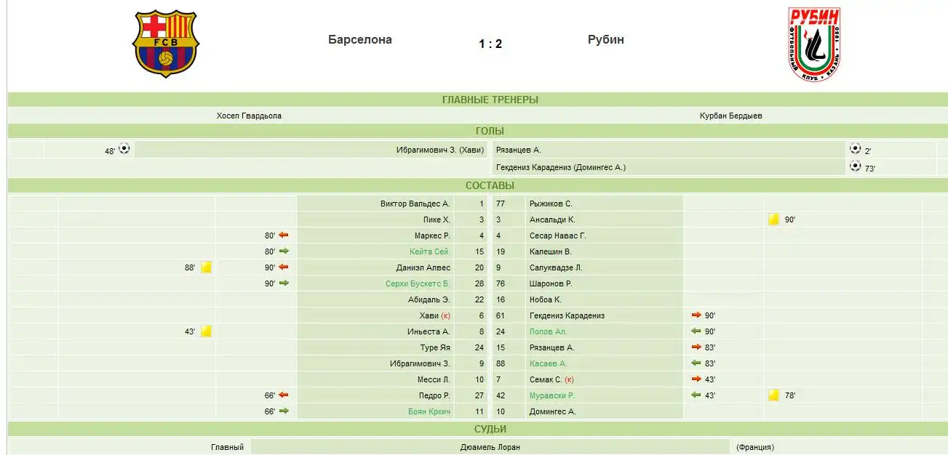Click Muravski's yellow card at 78'
The width and height of the screenshot is (948, 455).
773,395
